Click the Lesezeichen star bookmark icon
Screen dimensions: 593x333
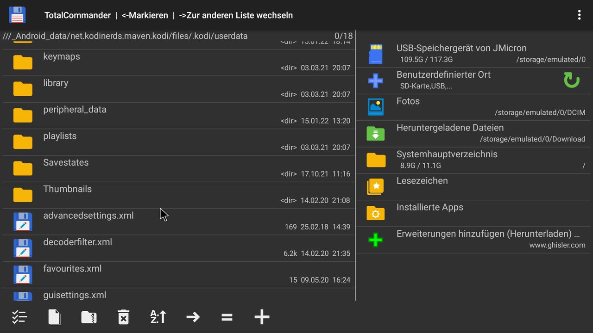(376, 186)
